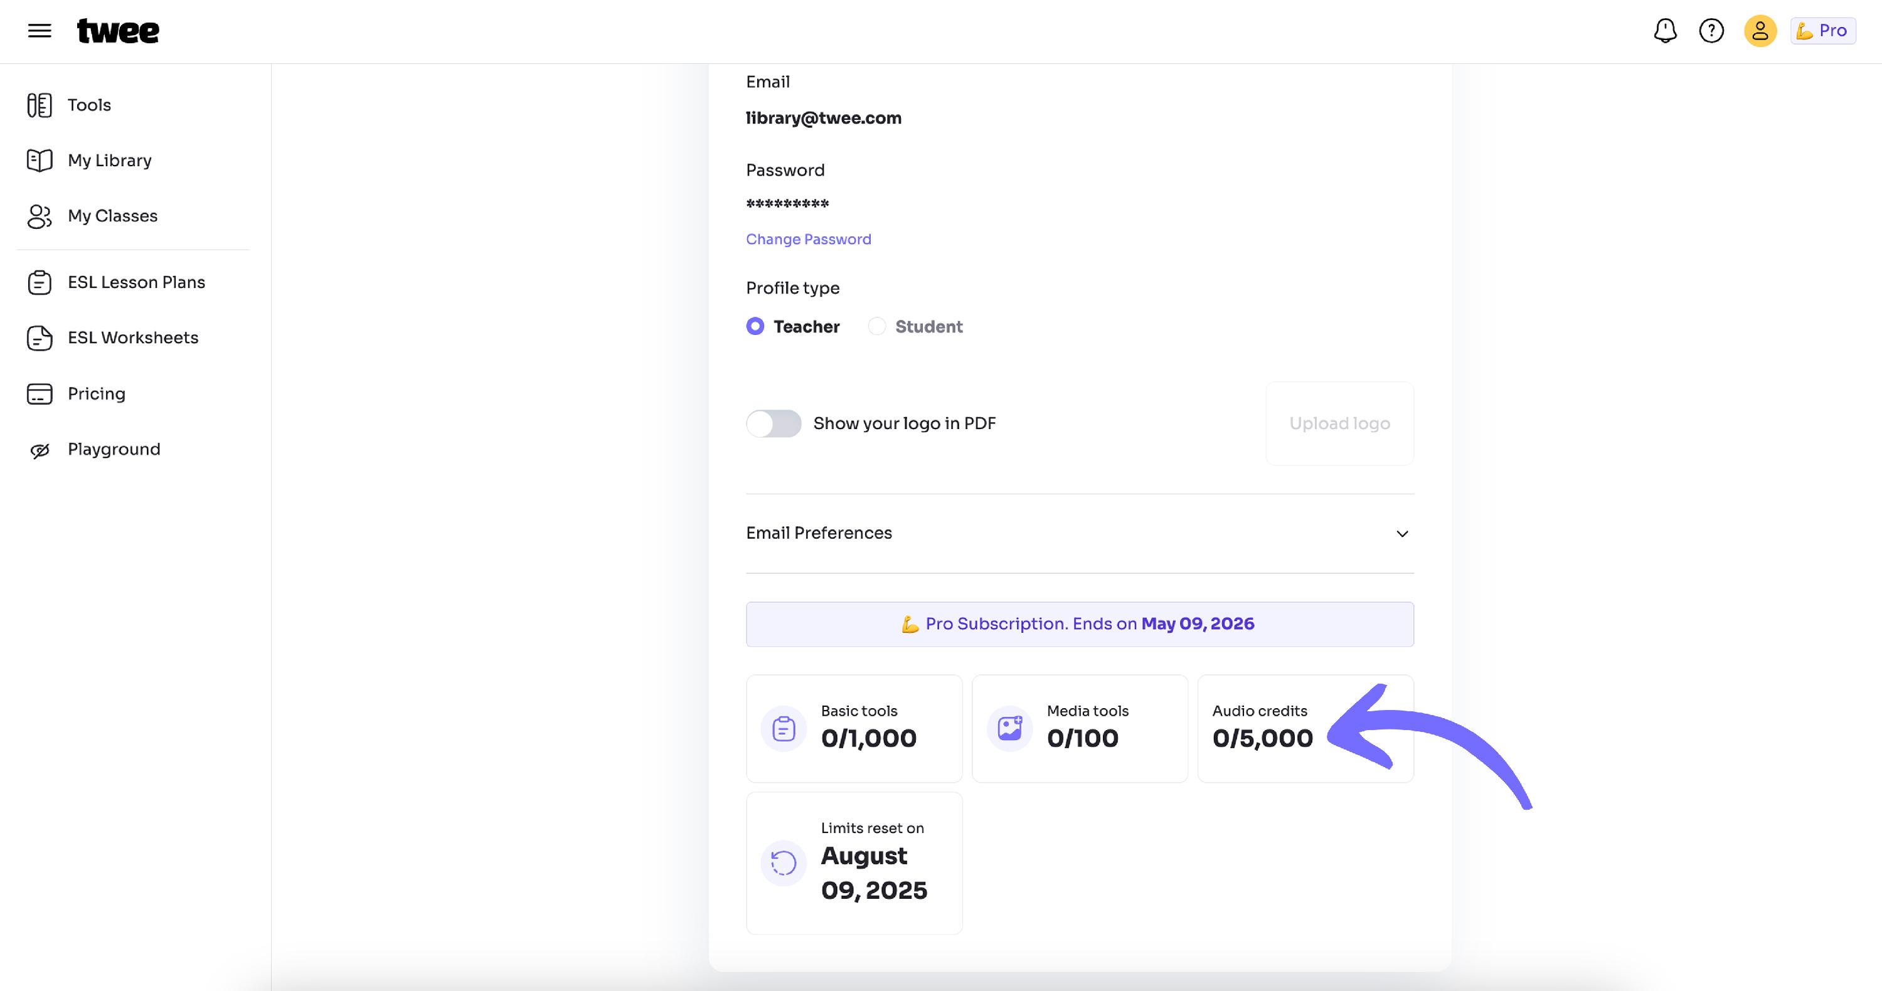Screen dimensions: 1882x991
Task: Expand the Email Preferences section
Action: [1080, 533]
